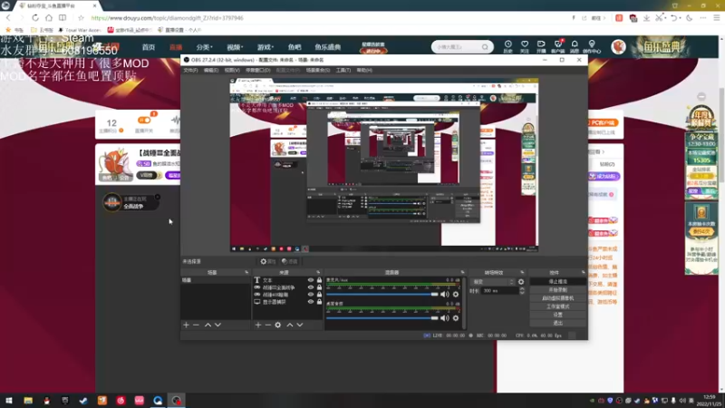The width and height of the screenshot is (725, 408).
Task: Toggle visibility of third game capture source
Action: [311, 294]
